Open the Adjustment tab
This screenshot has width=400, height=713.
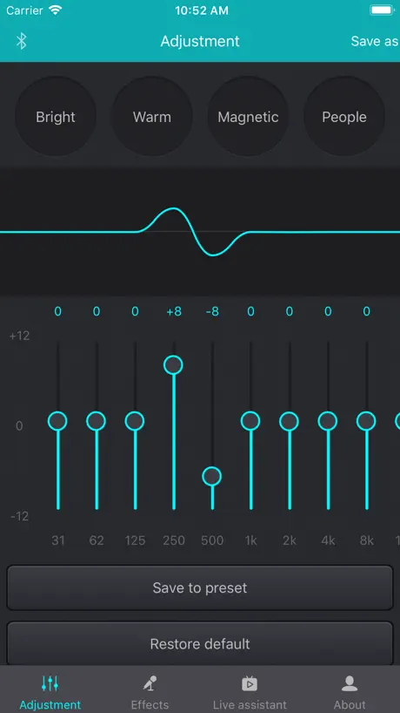coord(50,692)
